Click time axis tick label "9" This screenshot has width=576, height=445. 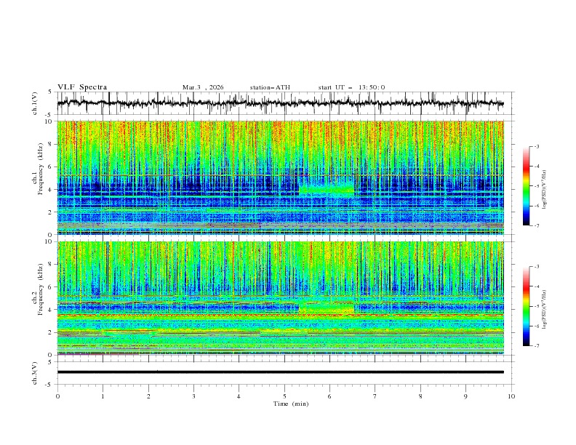tap(465, 396)
